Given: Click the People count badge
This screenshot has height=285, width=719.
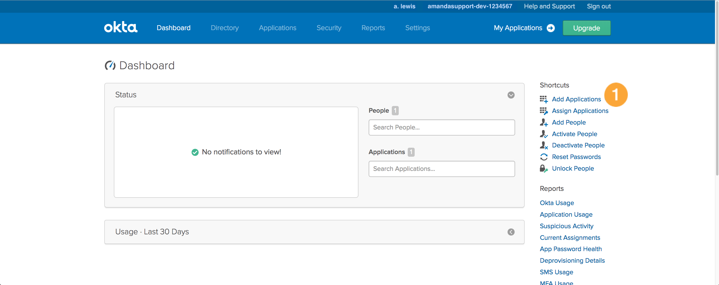Looking at the screenshot, I should [x=395, y=111].
